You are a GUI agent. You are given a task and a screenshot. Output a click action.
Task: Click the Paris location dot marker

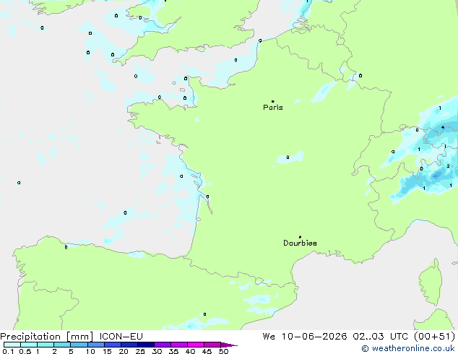coord(273,101)
